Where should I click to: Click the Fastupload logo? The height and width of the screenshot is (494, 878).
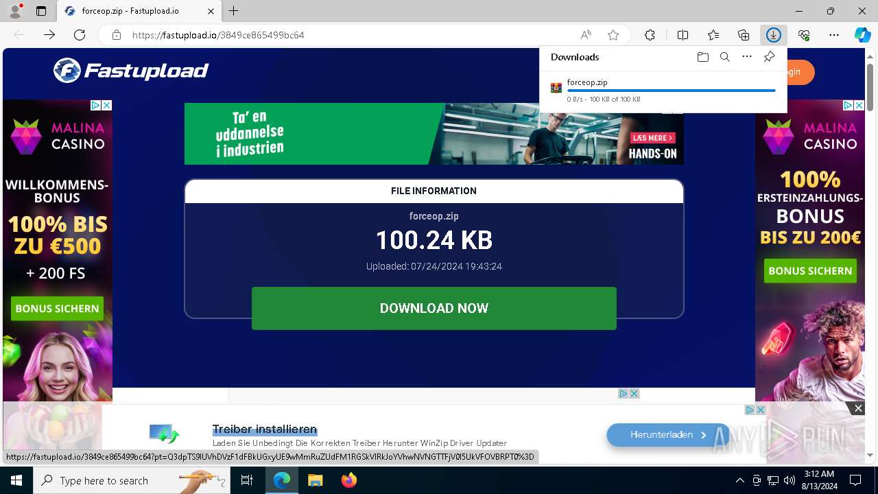click(131, 70)
